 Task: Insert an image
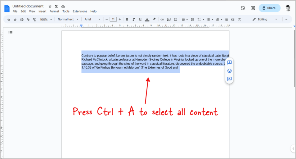point(176,20)
